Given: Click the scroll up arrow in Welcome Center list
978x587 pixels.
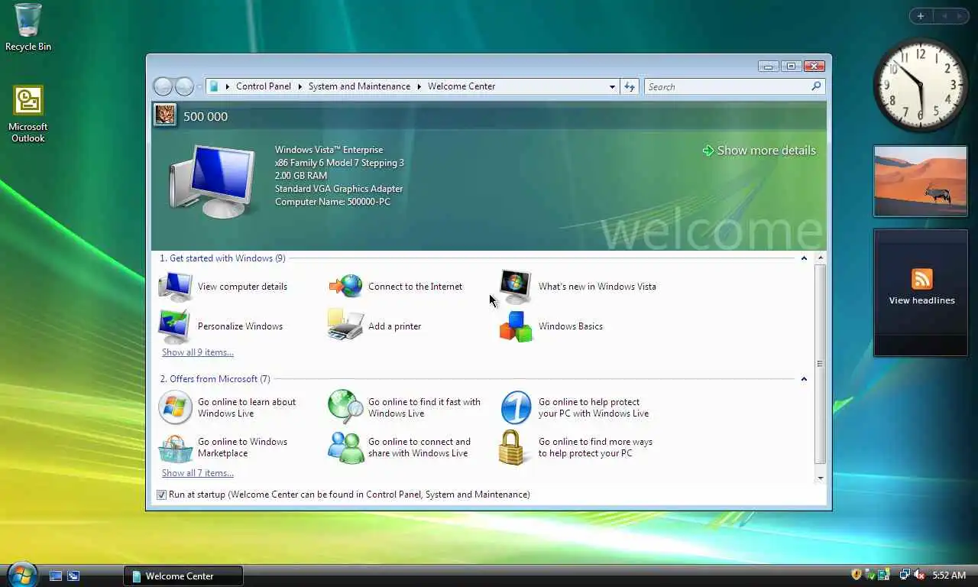Looking at the screenshot, I should [x=821, y=258].
